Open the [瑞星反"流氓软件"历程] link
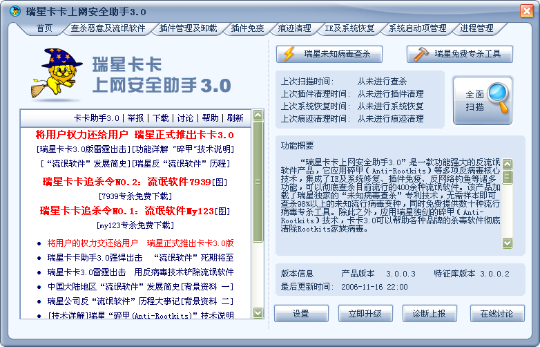540x347 pixels. coord(181,164)
